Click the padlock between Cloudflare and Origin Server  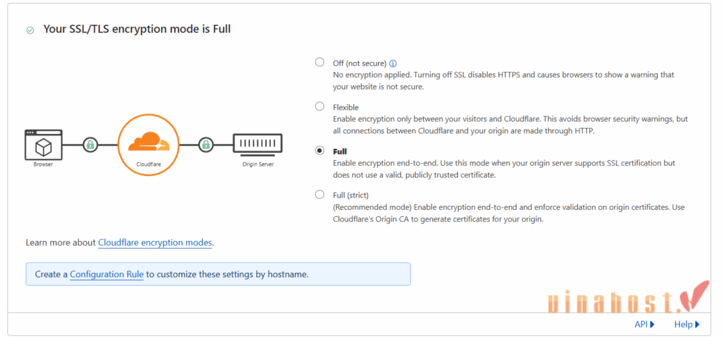click(x=206, y=145)
